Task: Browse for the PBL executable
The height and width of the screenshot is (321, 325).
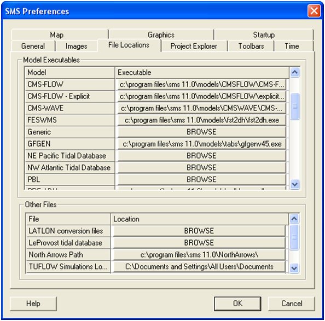Action: point(202,179)
